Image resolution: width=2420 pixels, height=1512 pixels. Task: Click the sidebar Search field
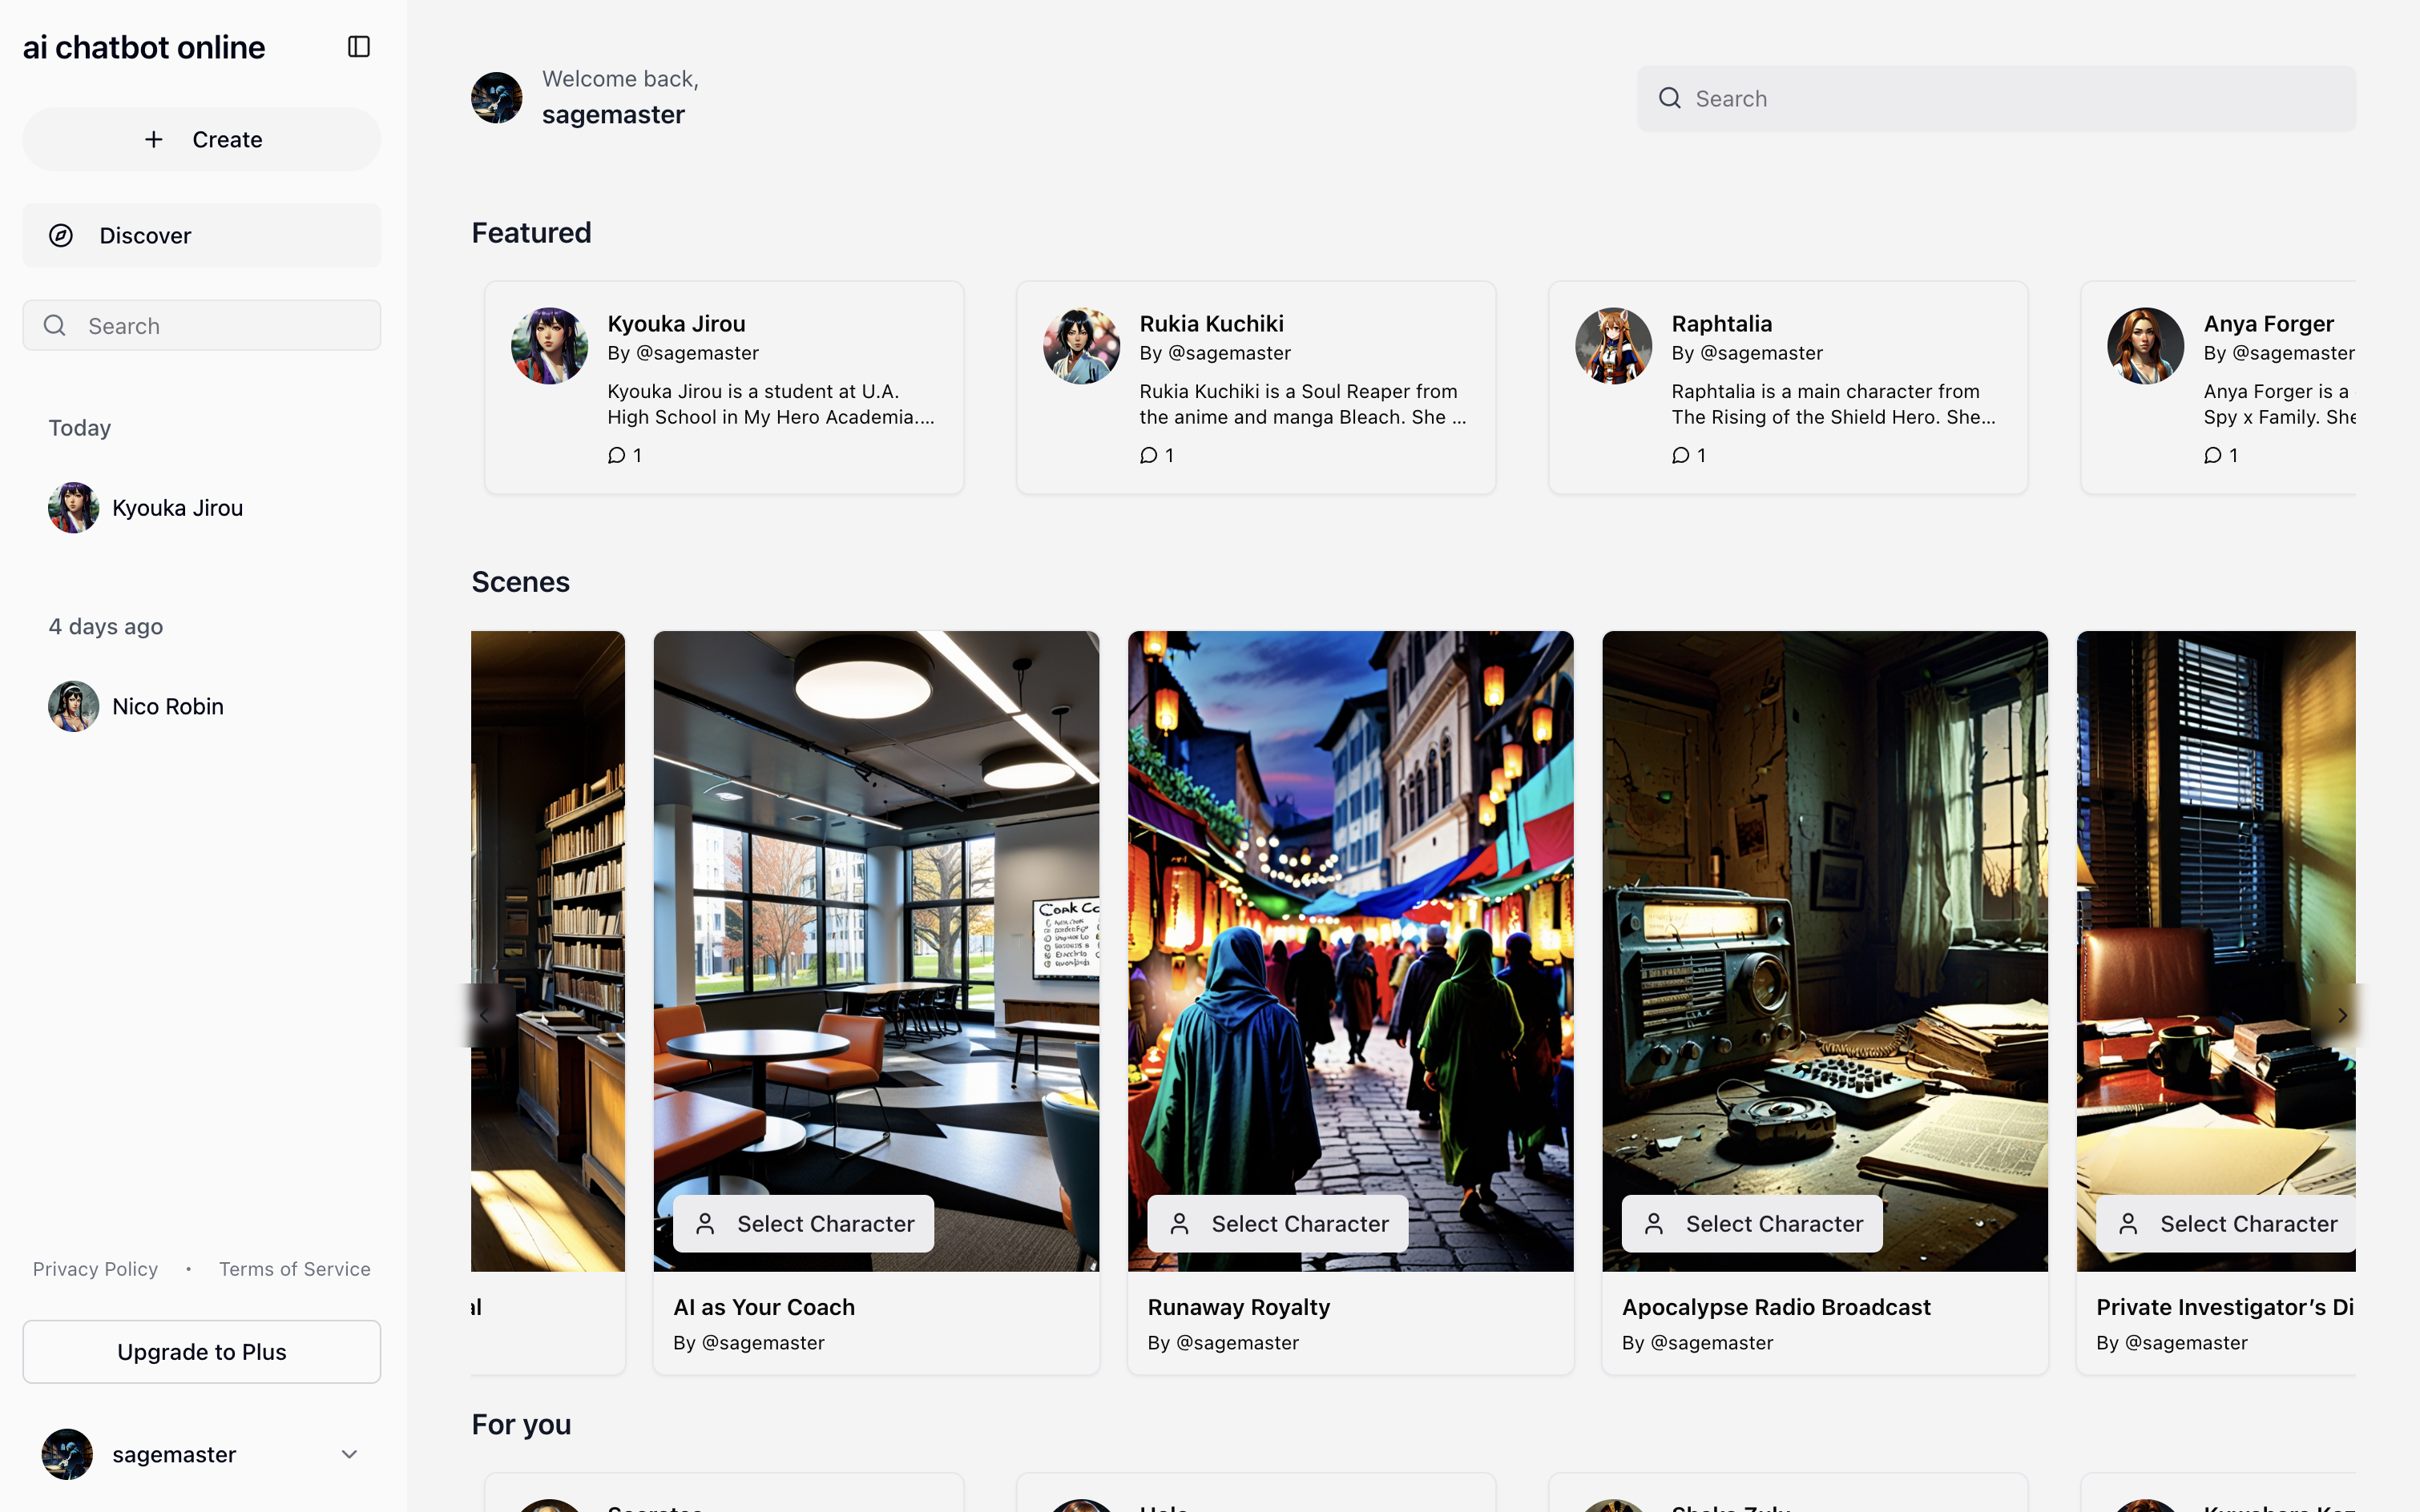pos(201,326)
